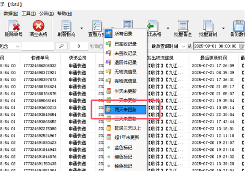The image size is (245, 171).
Task: Click the 最后更新时间 column header
Action: [x=213, y=58]
